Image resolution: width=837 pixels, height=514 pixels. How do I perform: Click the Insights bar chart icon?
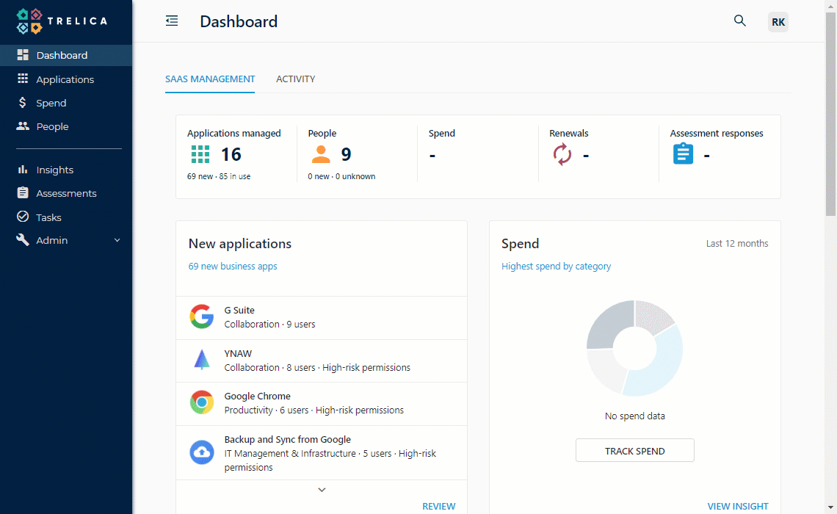(23, 170)
